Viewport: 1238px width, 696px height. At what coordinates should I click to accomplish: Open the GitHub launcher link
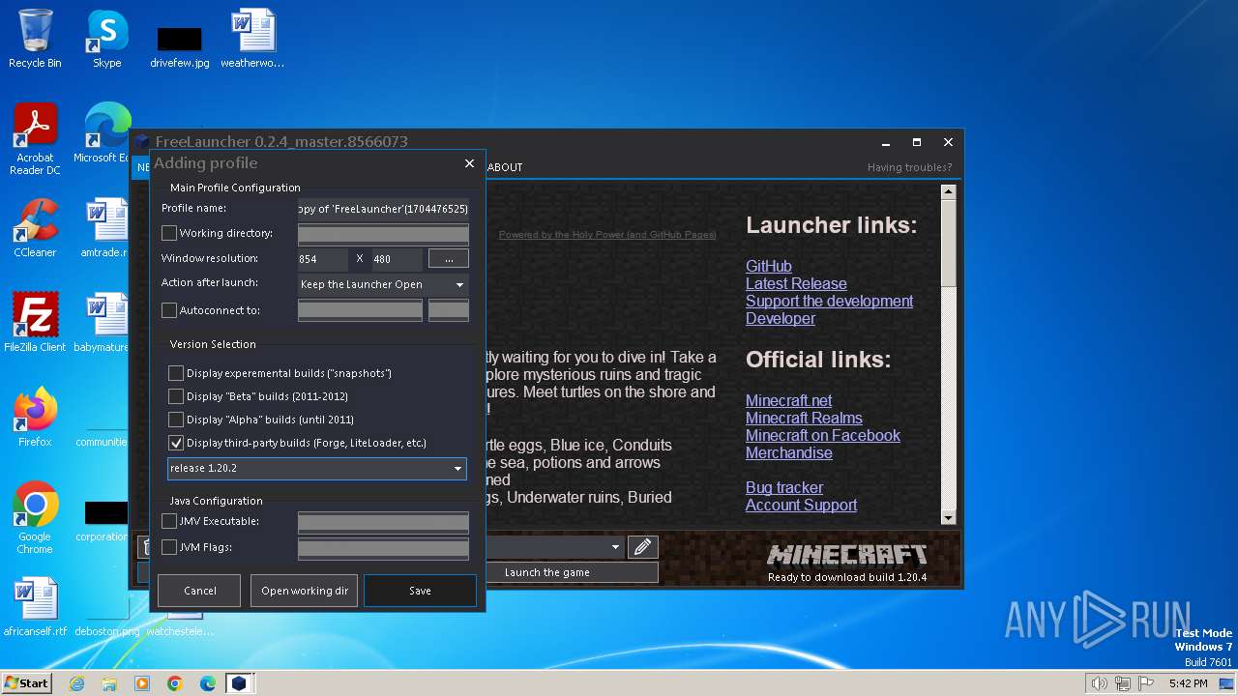pos(769,266)
